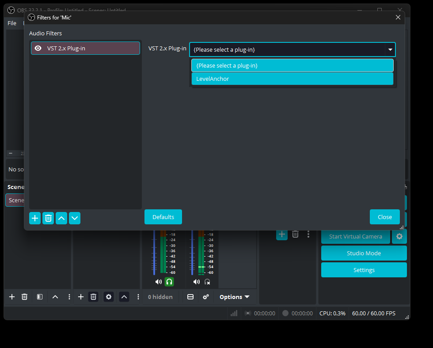Toggle visibility of VST 2.x Plug-in filter
The height and width of the screenshot is (348, 433).
pyautogui.click(x=38, y=48)
